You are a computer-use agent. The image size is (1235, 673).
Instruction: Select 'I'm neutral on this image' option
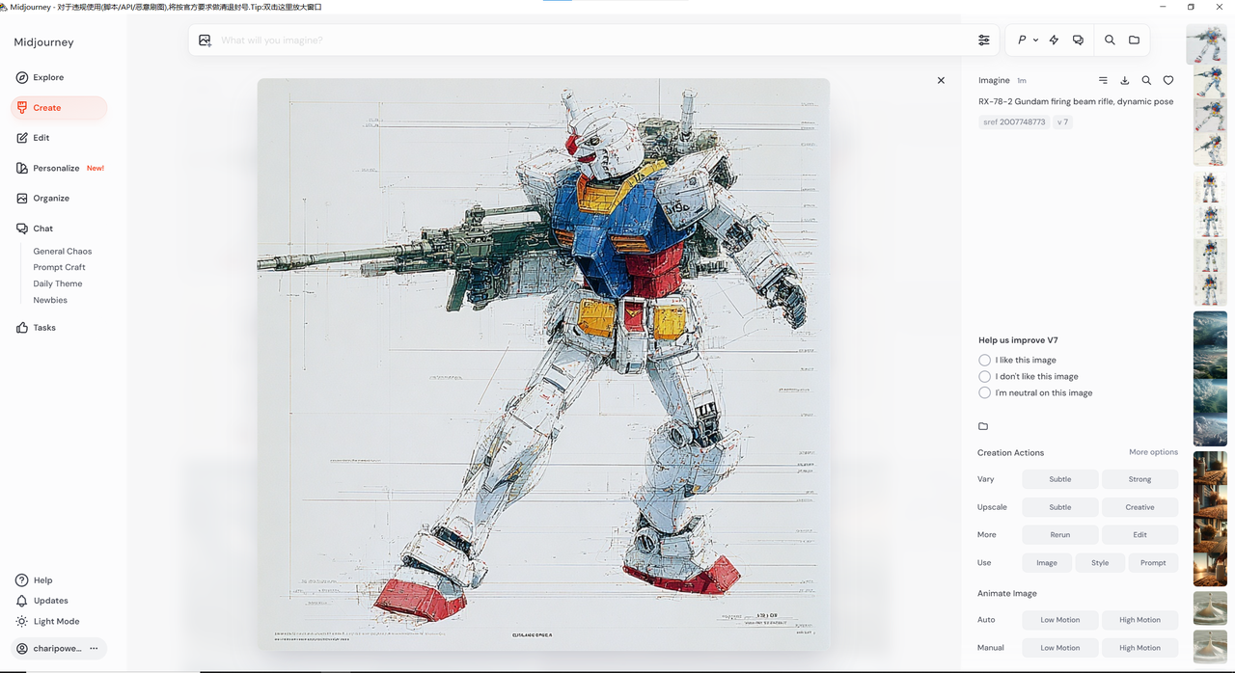pyautogui.click(x=984, y=392)
